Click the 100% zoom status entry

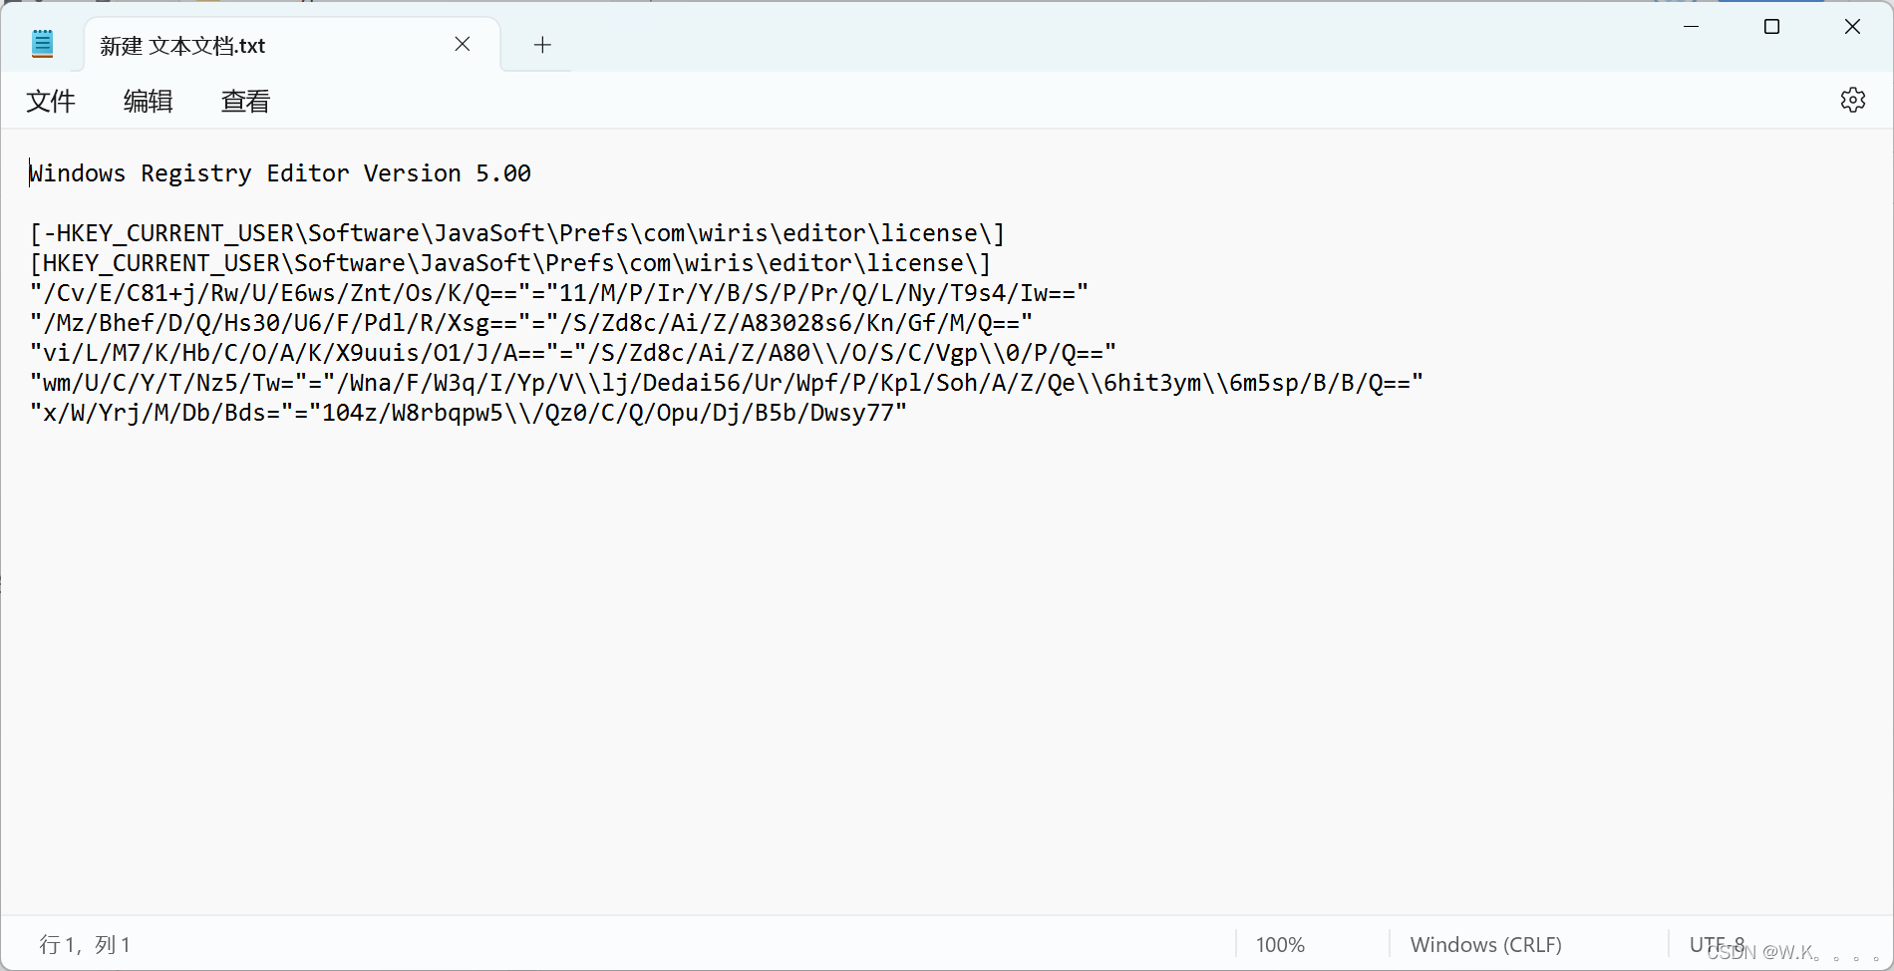click(x=1280, y=944)
